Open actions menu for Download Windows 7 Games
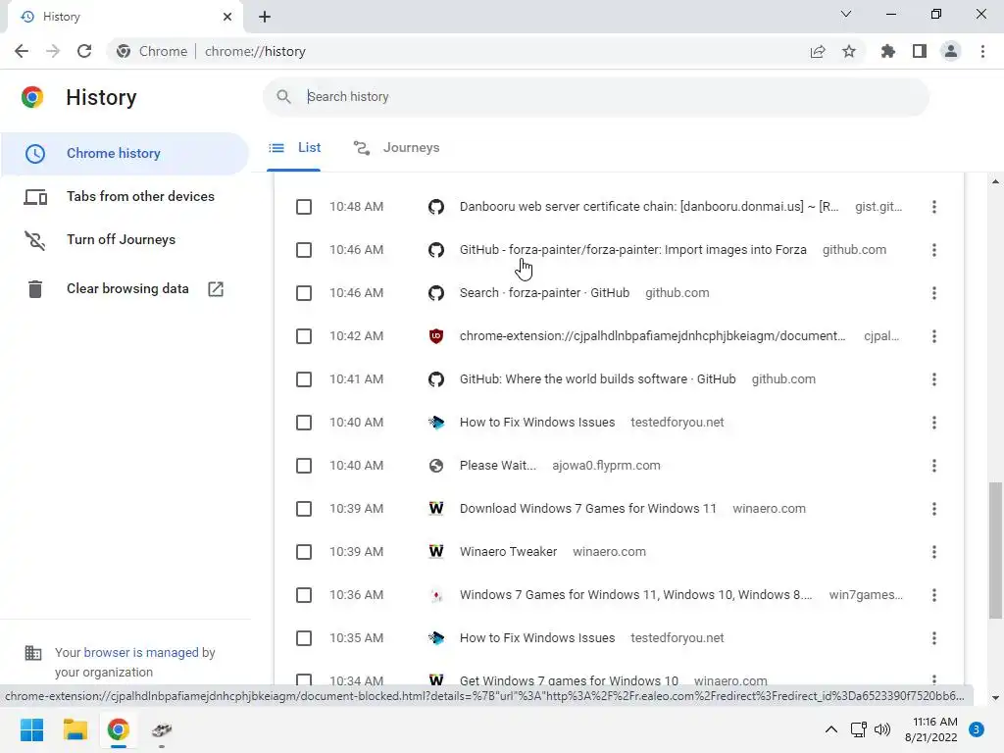 [934, 509]
